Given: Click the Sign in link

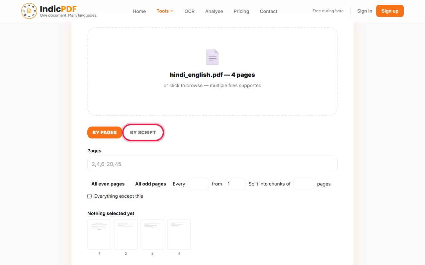Looking at the screenshot, I should pyautogui.click(x=365, y=11).
